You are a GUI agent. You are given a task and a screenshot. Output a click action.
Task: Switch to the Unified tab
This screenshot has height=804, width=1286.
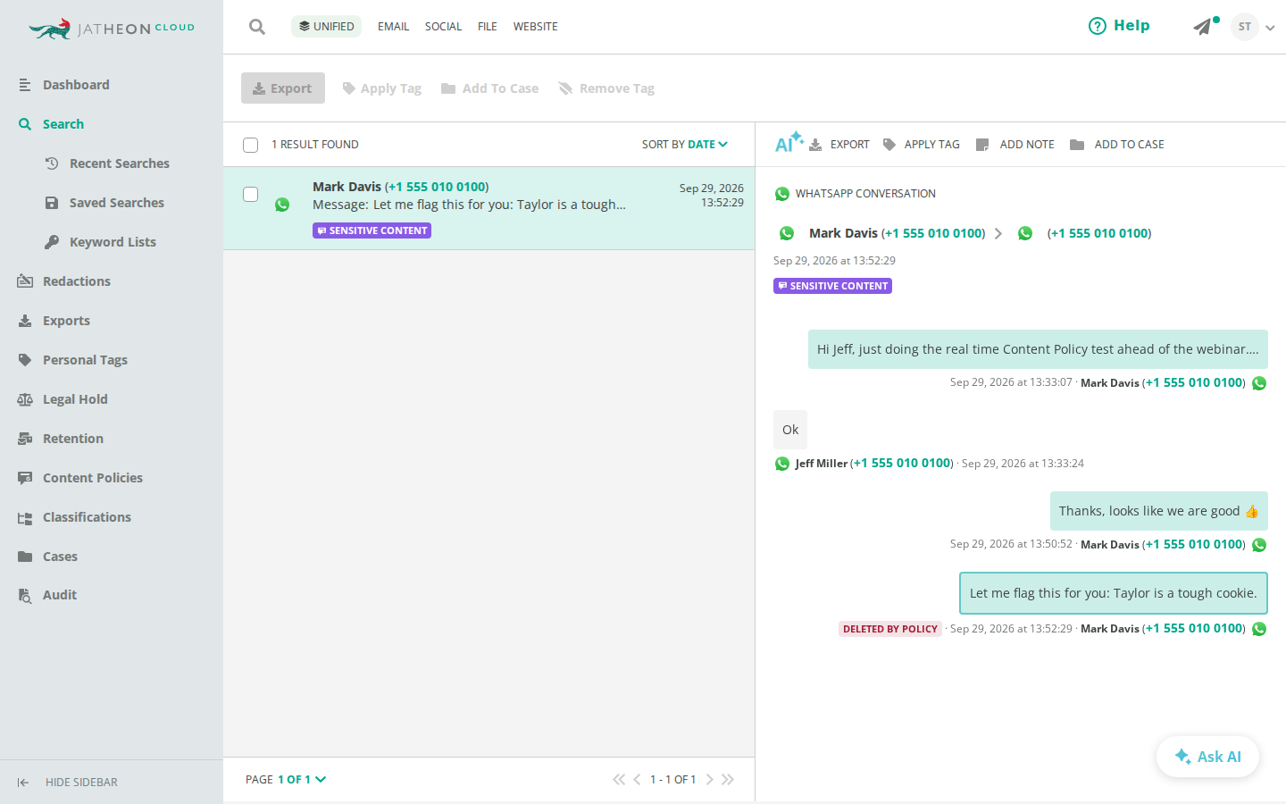pyautogui.click(x=326, y=27)
